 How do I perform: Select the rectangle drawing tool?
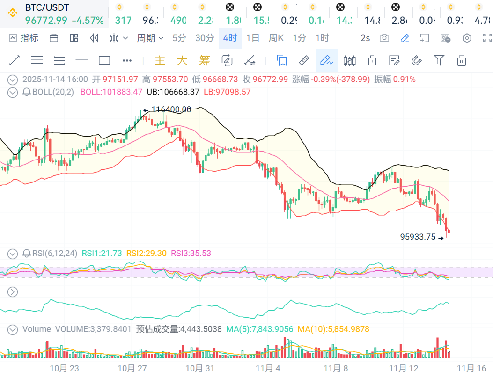[x=104, y=60]
